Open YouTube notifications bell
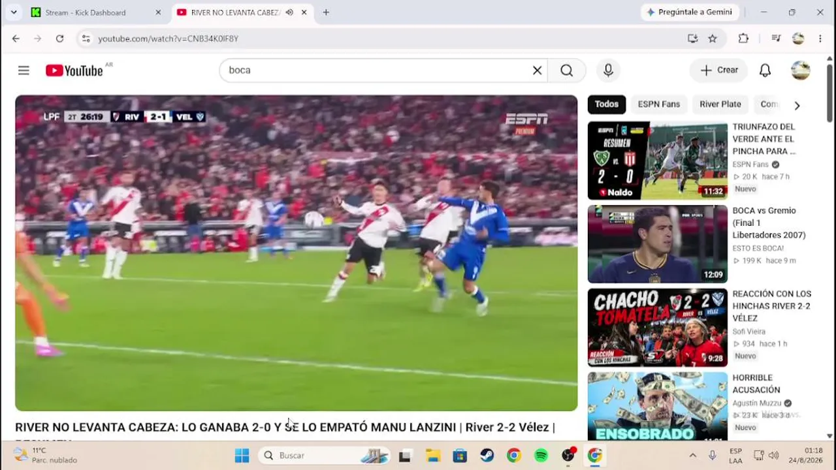The image size is (836, 470). point(765,70)
